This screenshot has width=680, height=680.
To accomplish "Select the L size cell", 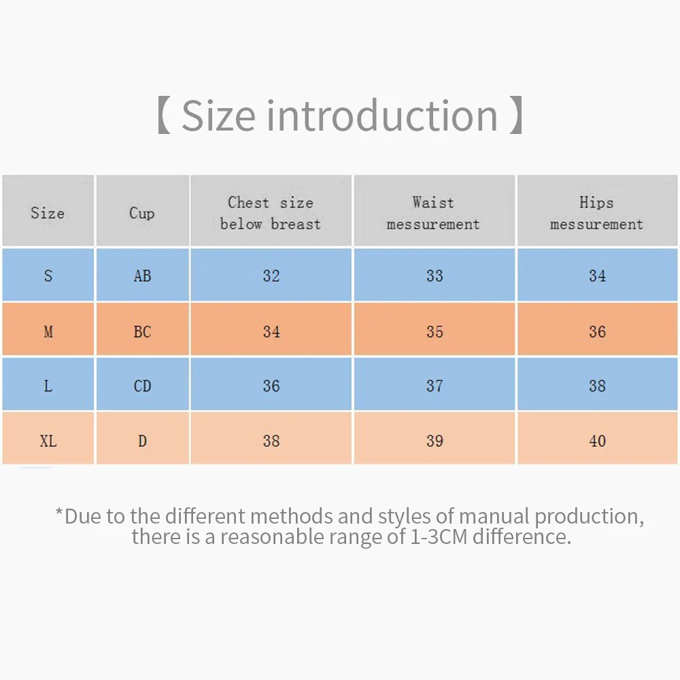I will coord(48,386).
